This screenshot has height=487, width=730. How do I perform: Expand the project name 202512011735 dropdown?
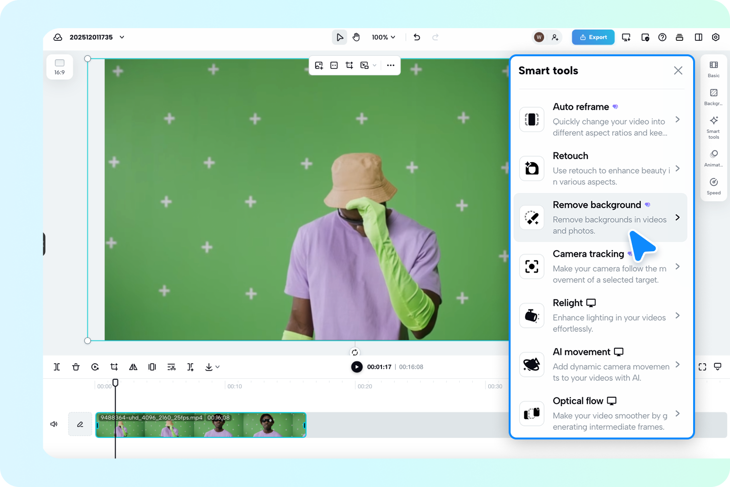pos(121,37)
